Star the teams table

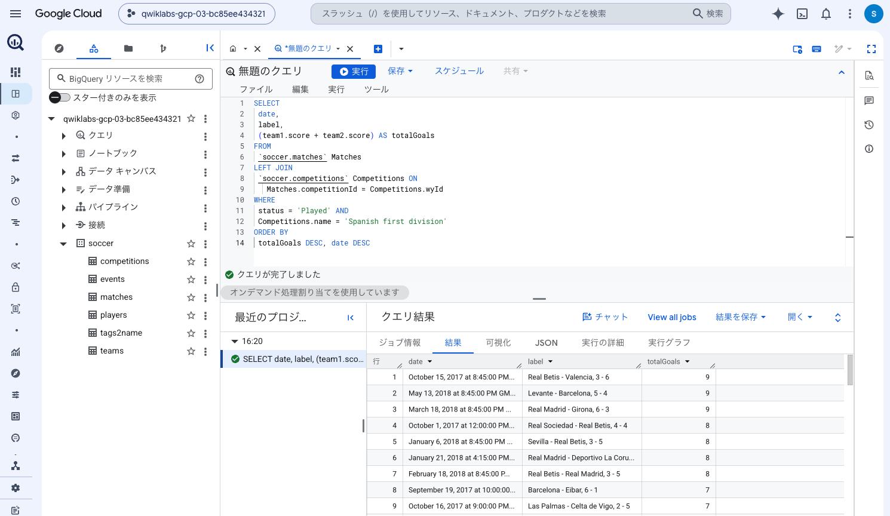coord(191,351)
